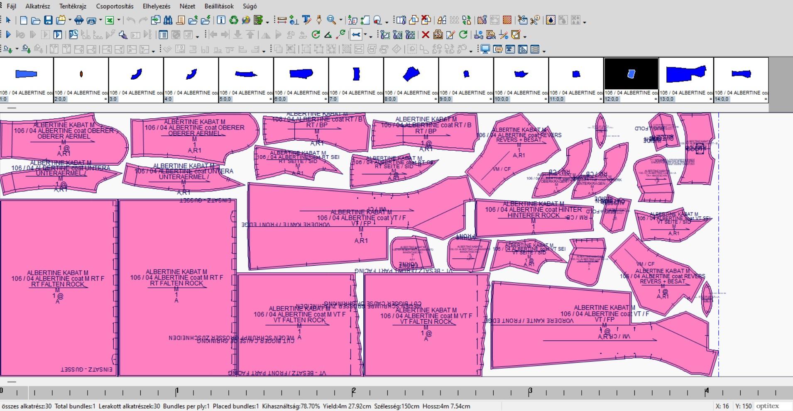Click the orange hatched fill icon
Image resolution: width=793 pixels, height=411 pixels.
click(507, 20)
